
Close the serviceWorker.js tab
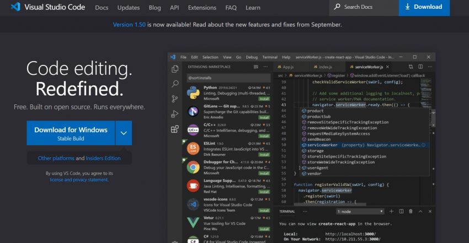click(388, 67)
